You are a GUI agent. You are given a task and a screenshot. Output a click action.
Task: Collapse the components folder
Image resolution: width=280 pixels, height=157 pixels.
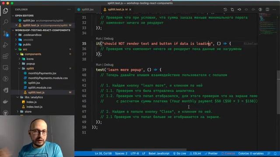[33, 54]
